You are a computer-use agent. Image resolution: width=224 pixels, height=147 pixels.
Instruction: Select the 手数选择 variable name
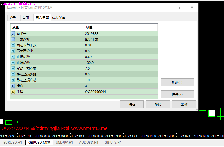(23, 40)
